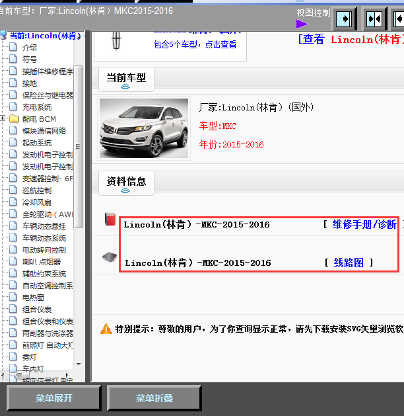
Task: Open 保险丝与继电器 tree item
Action: (48, 95)
